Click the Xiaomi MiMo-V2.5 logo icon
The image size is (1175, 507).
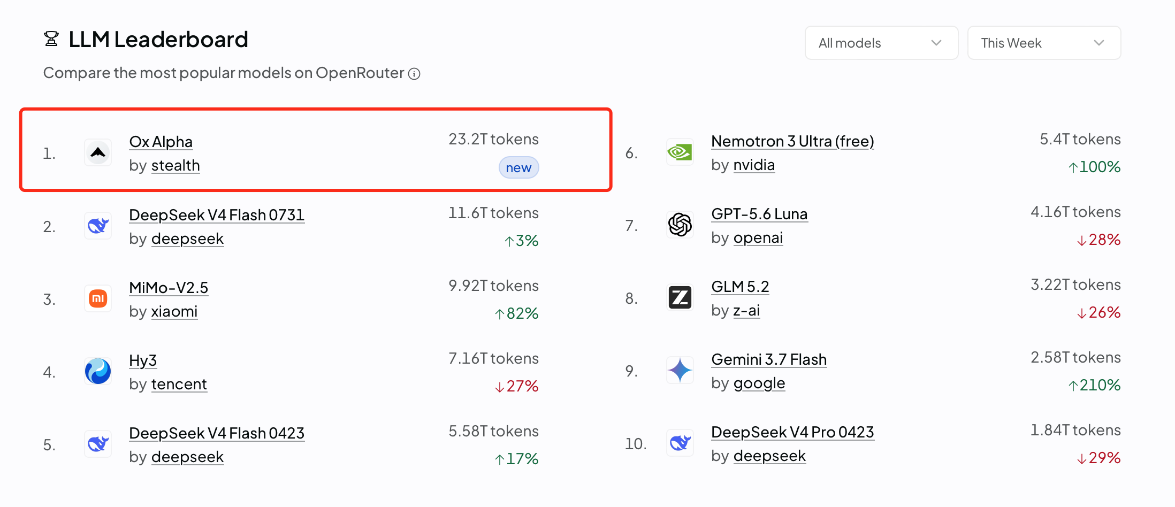[x=98, y=298]
